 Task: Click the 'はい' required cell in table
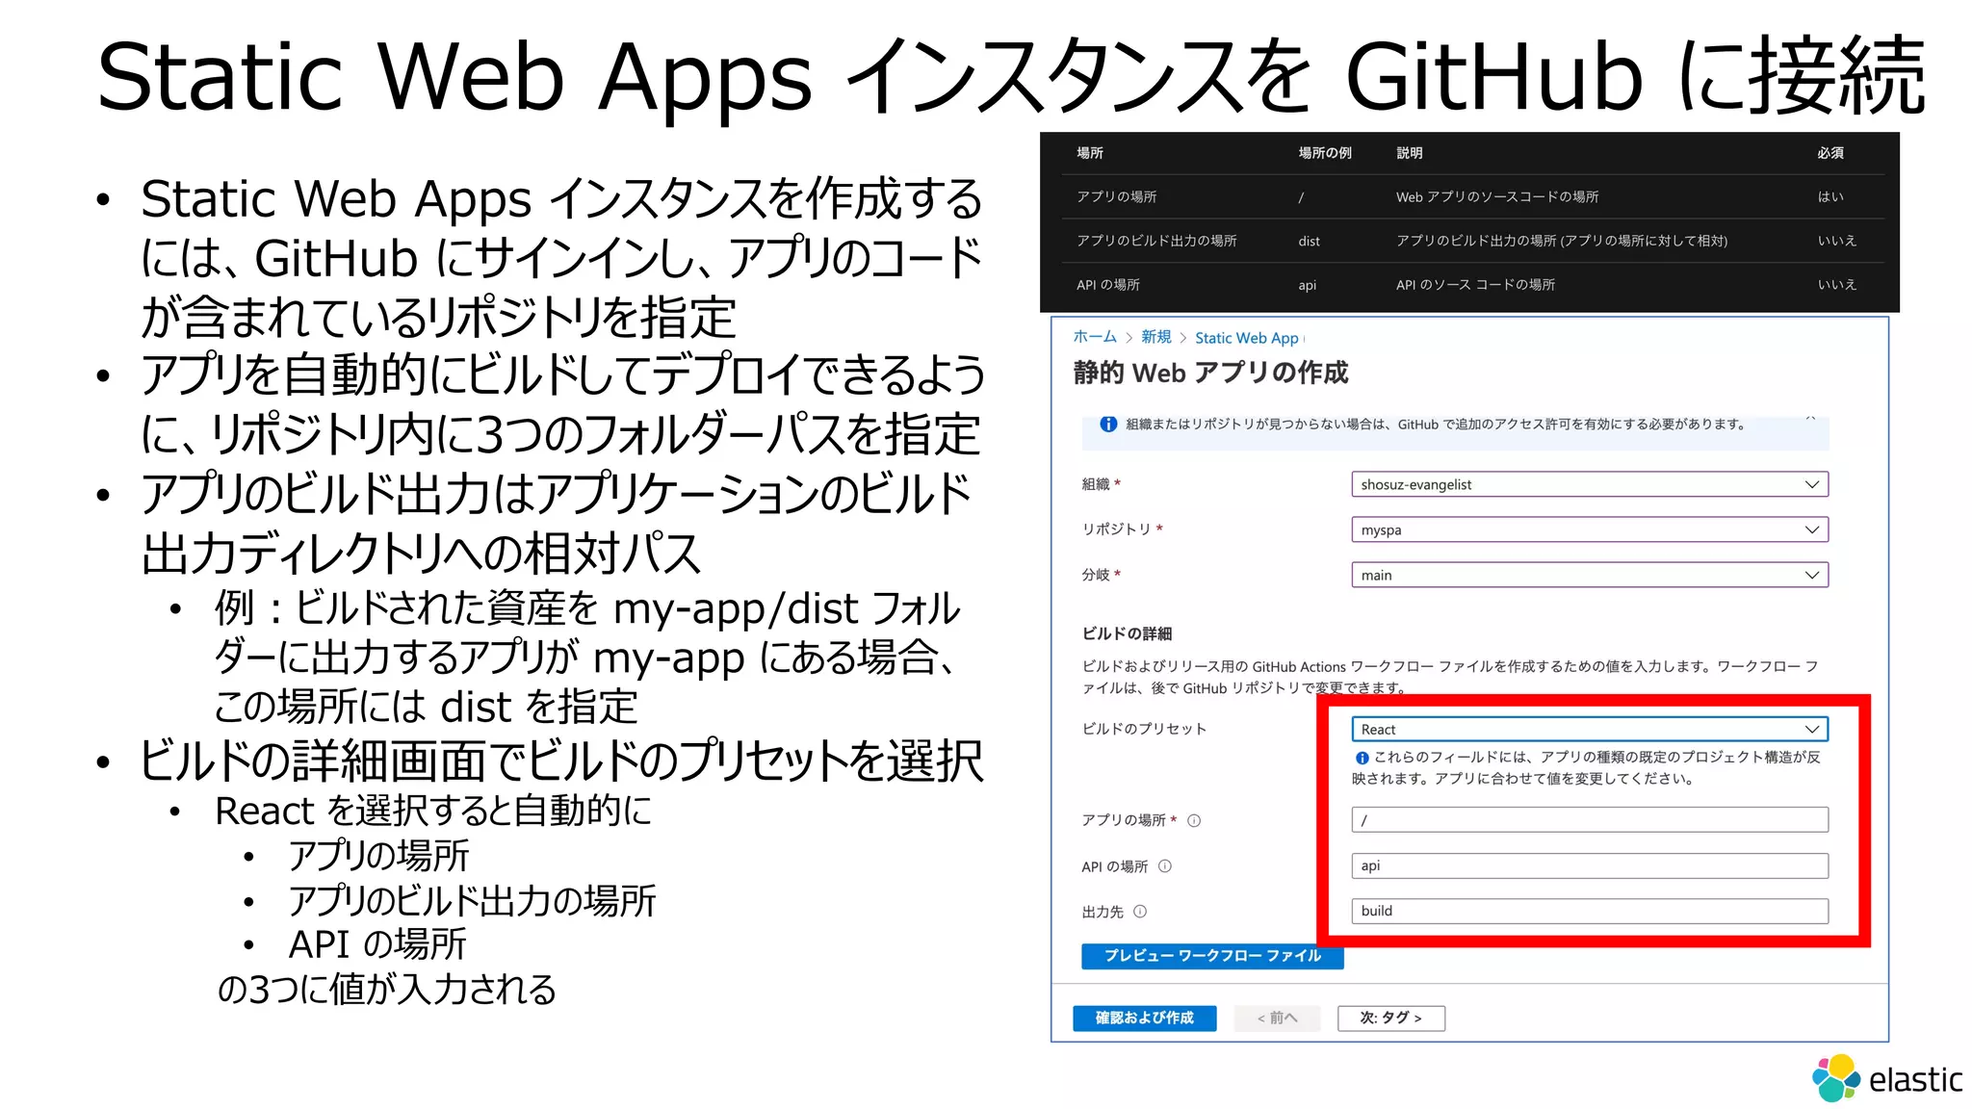[1830, 196]
